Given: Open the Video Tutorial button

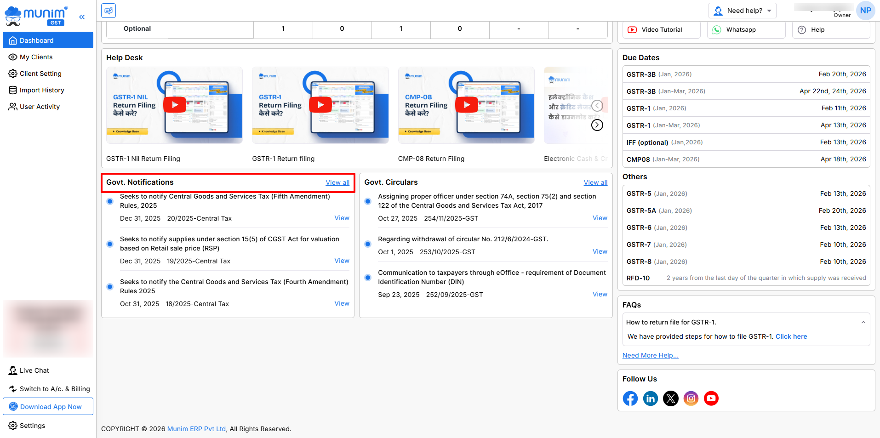Looking at the screenshot, I should coord(661,30).
